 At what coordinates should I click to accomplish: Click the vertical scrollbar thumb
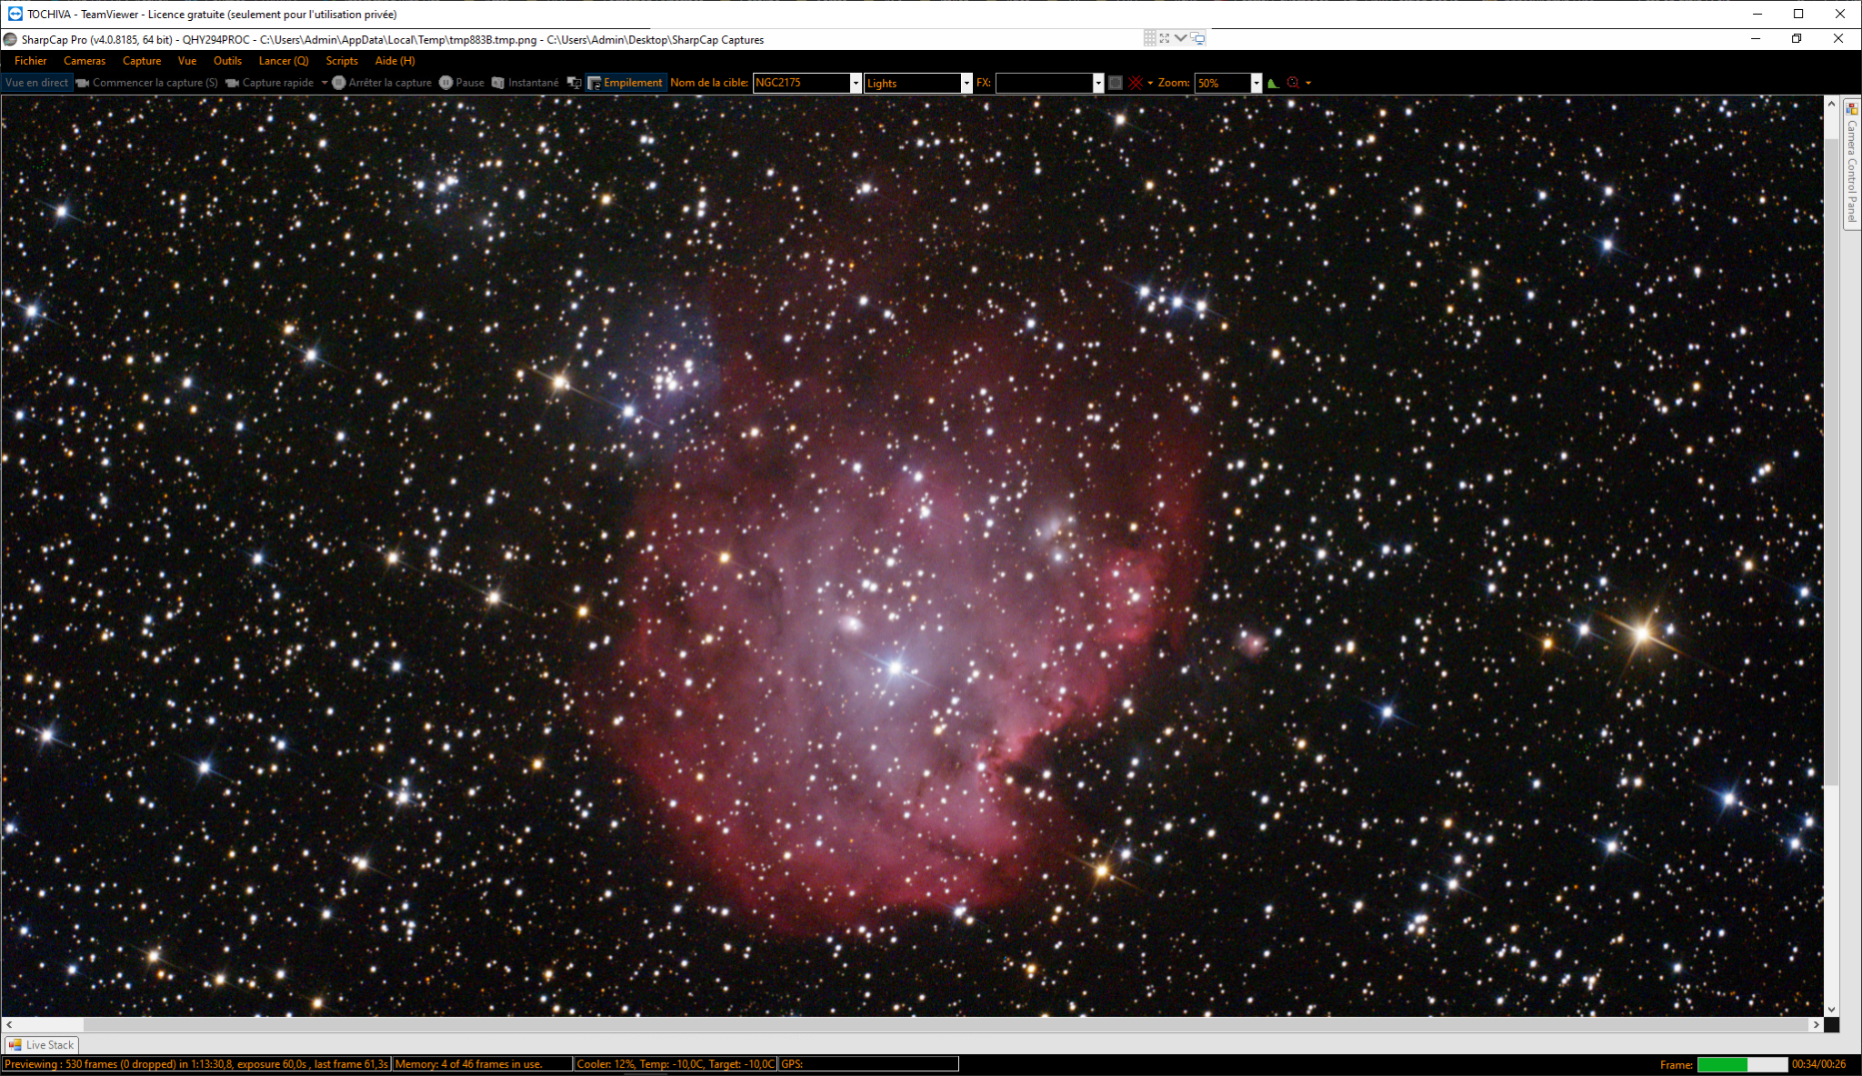pos(1832,462)
